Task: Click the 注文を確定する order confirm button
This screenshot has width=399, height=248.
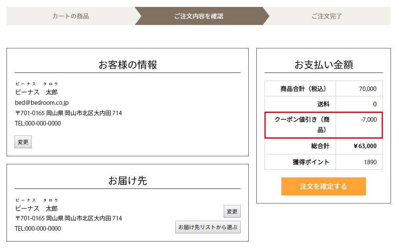Action: coord(323,186)
